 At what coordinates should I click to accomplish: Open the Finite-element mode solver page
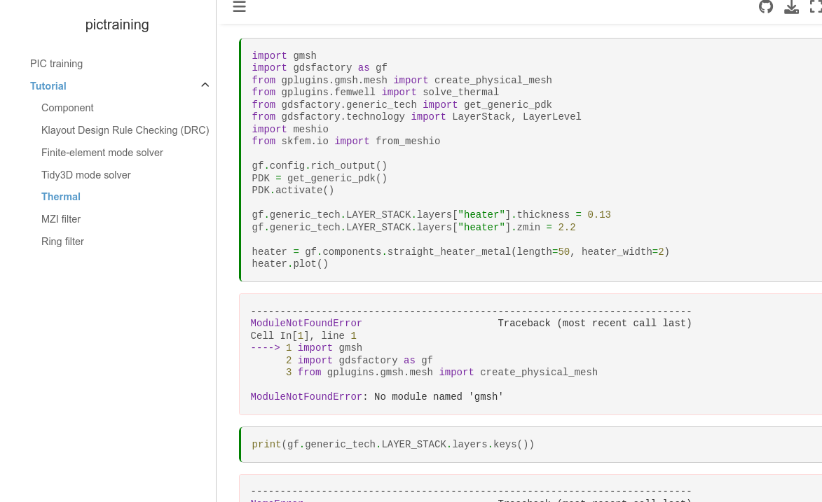click(102, 153)
